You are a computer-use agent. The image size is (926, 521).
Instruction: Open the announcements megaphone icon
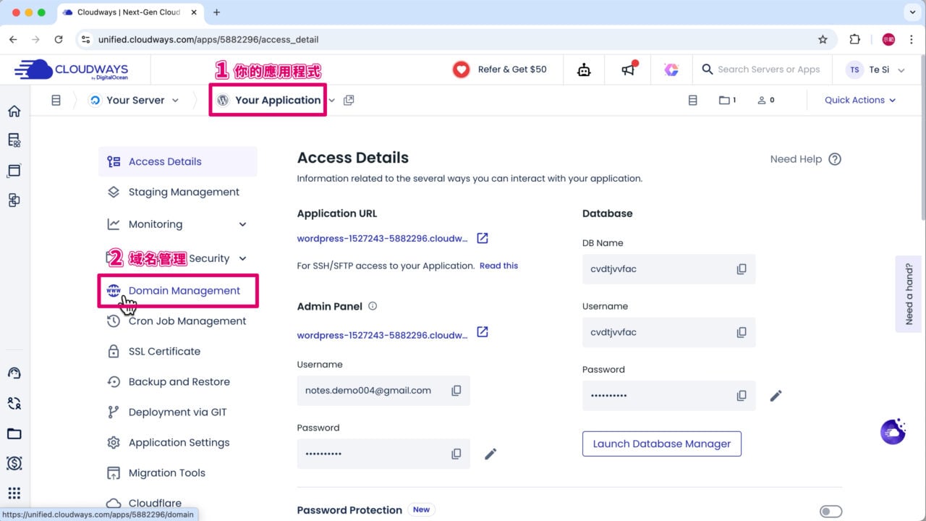[x=628, y=69]
